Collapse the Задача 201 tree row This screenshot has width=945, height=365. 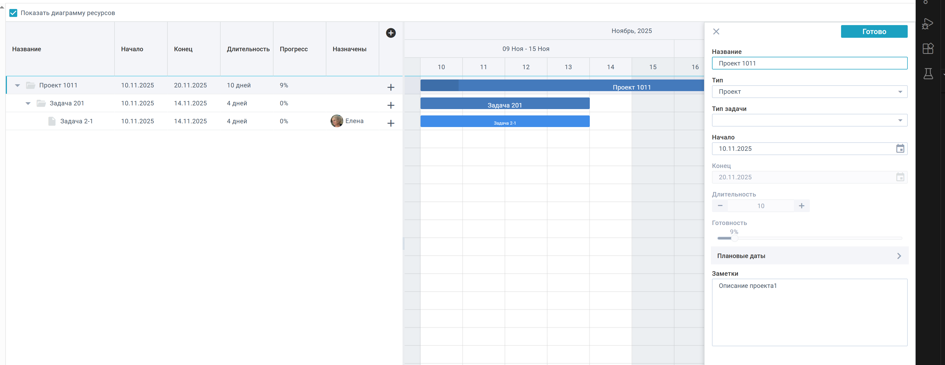pyautogui.click(x=28, y=103)
